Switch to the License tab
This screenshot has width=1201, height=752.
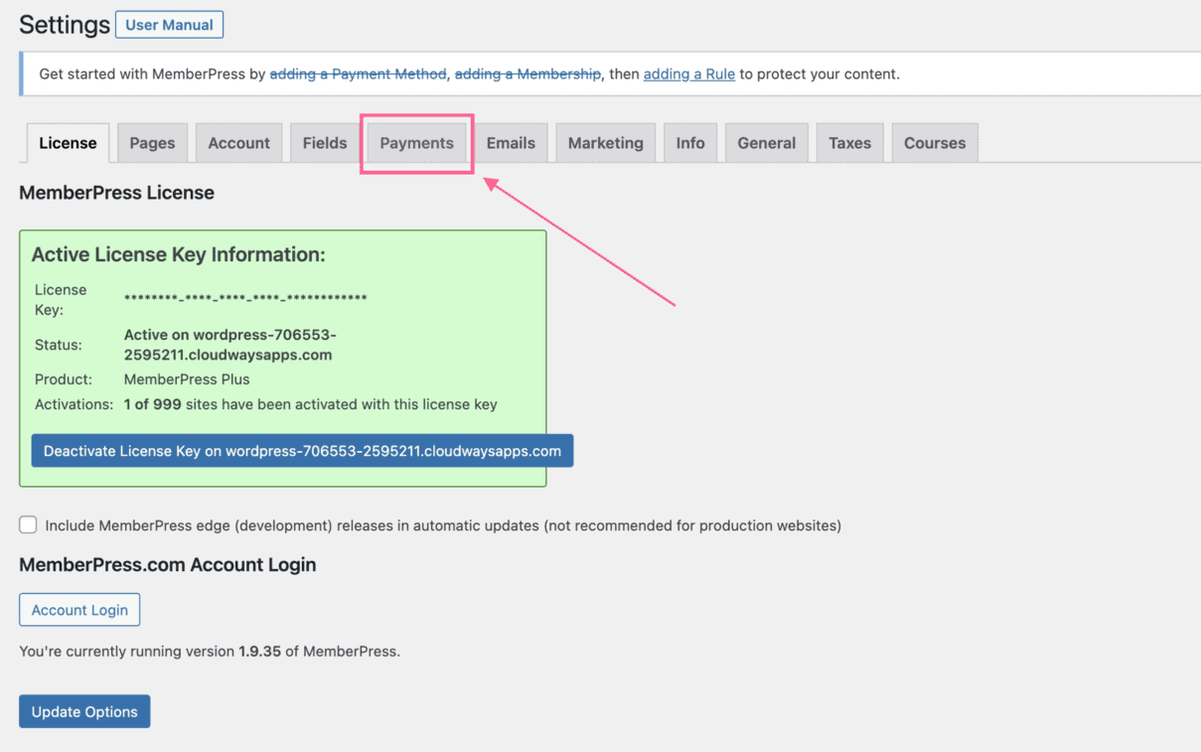(68, 143)
